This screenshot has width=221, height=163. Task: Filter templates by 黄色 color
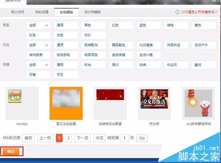pos(204,25)
